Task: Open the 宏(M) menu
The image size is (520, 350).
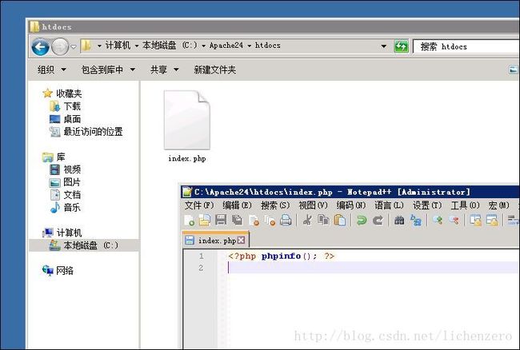Action: (498, 205)
